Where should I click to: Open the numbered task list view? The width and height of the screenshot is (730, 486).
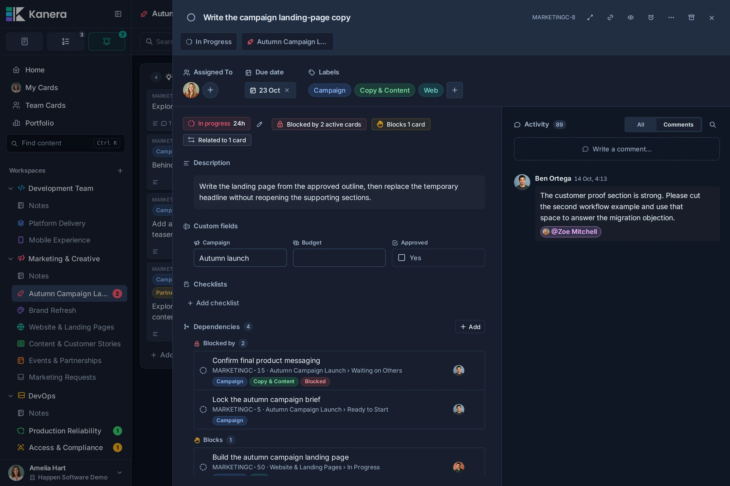click(x=65, y=41)
